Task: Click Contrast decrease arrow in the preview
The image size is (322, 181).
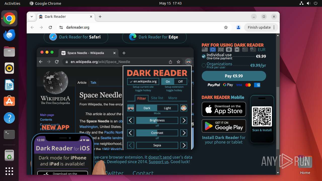Action: (x=131, y=133)
